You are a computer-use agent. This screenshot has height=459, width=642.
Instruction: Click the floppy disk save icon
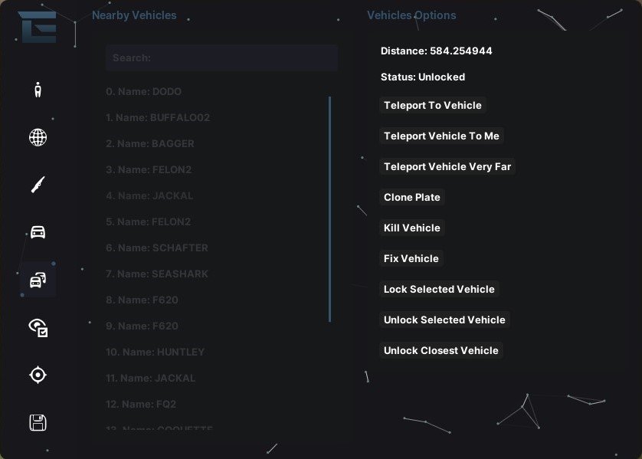click(x=38, y=422)
